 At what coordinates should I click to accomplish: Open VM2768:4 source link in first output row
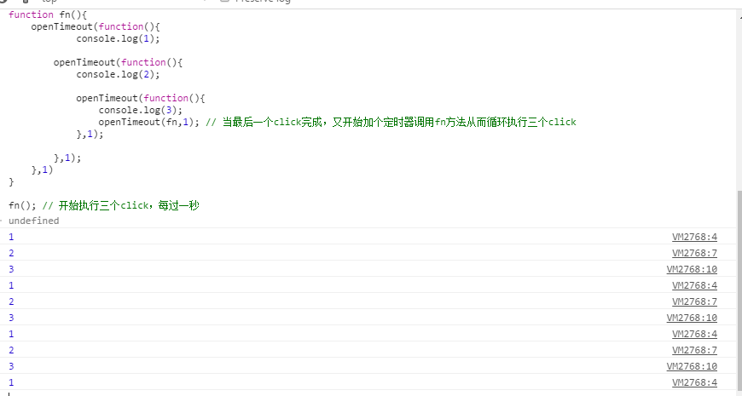(694, 237)
